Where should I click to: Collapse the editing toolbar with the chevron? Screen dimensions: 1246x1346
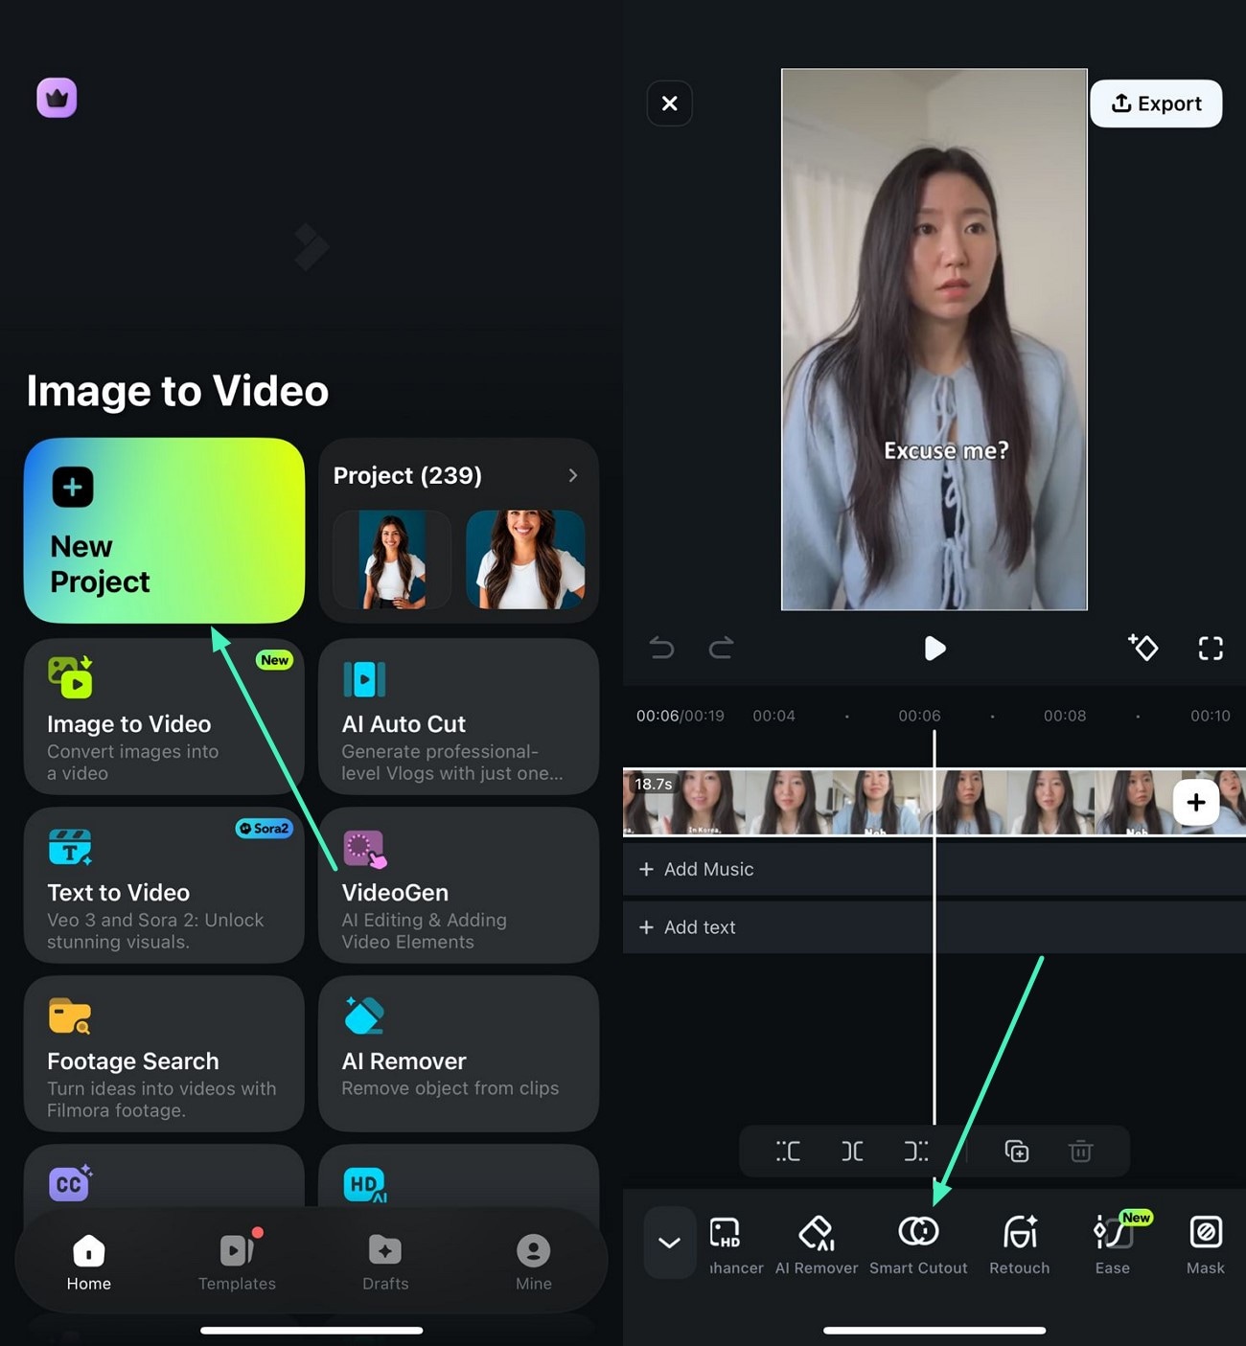click(669, 1242)
